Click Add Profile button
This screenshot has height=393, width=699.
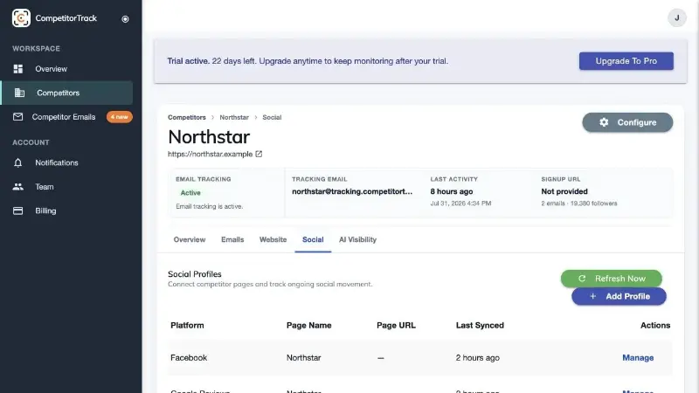point(619,296)
